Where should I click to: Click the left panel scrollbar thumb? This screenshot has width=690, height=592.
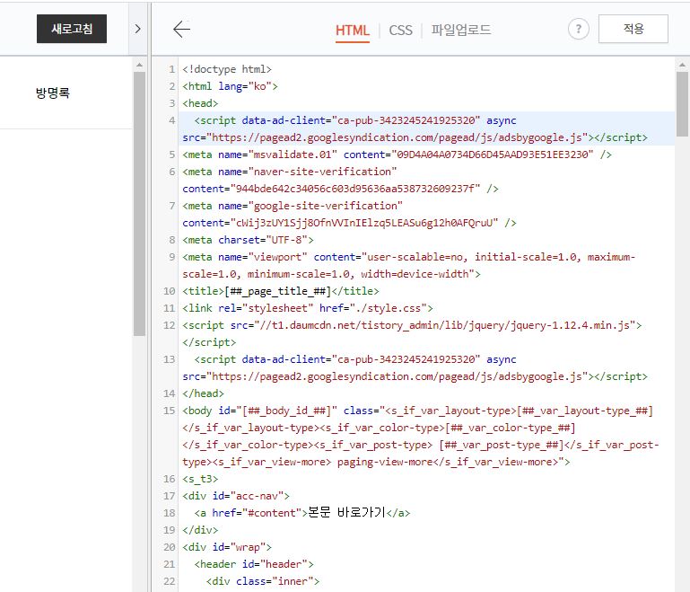click(139, 204)
